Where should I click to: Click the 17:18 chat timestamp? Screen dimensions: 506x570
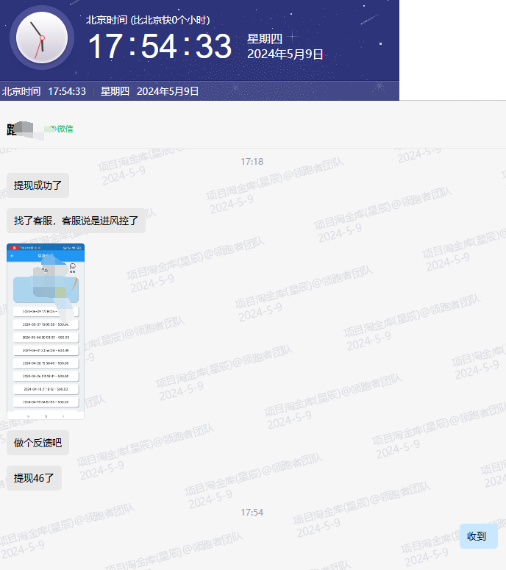click(252, 162)
